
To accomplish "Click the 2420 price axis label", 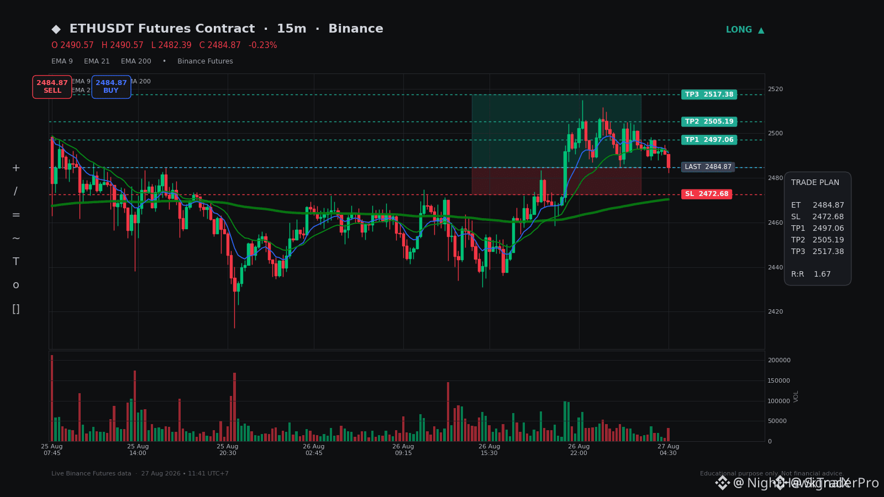I will click(775, 312).
